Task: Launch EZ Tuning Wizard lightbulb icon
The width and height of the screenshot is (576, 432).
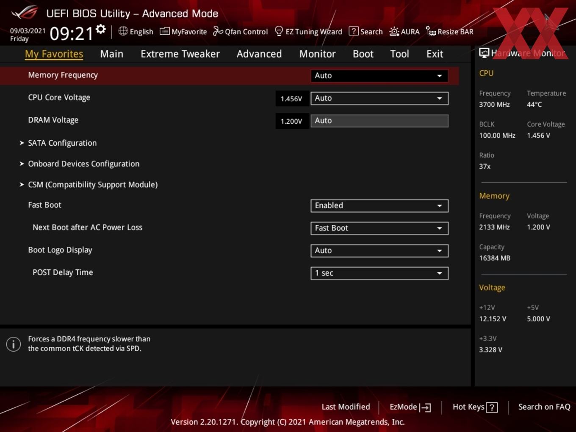Action: click(279, 31)
